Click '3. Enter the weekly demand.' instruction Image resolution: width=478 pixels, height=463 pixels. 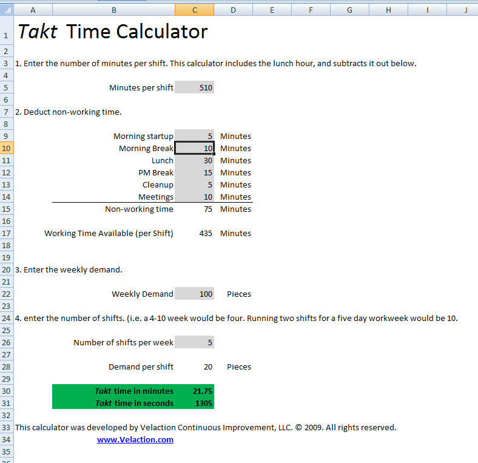click(x=69, y=270)
